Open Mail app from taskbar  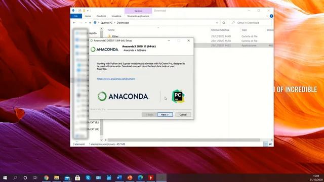(67, 177)
